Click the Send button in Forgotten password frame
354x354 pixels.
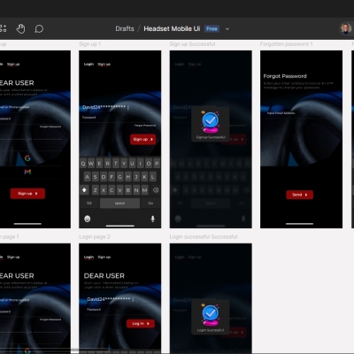click(x=299, y=195)
